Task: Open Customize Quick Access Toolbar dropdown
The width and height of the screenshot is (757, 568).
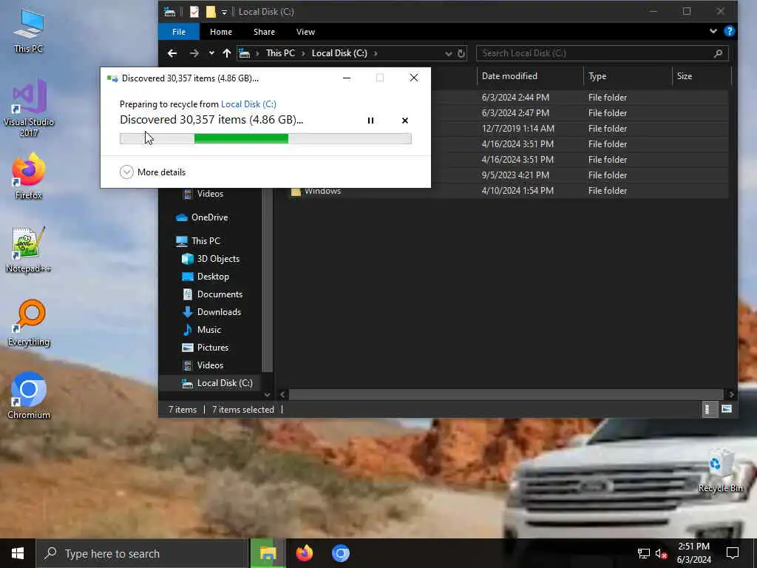Action: pos(224,12)
